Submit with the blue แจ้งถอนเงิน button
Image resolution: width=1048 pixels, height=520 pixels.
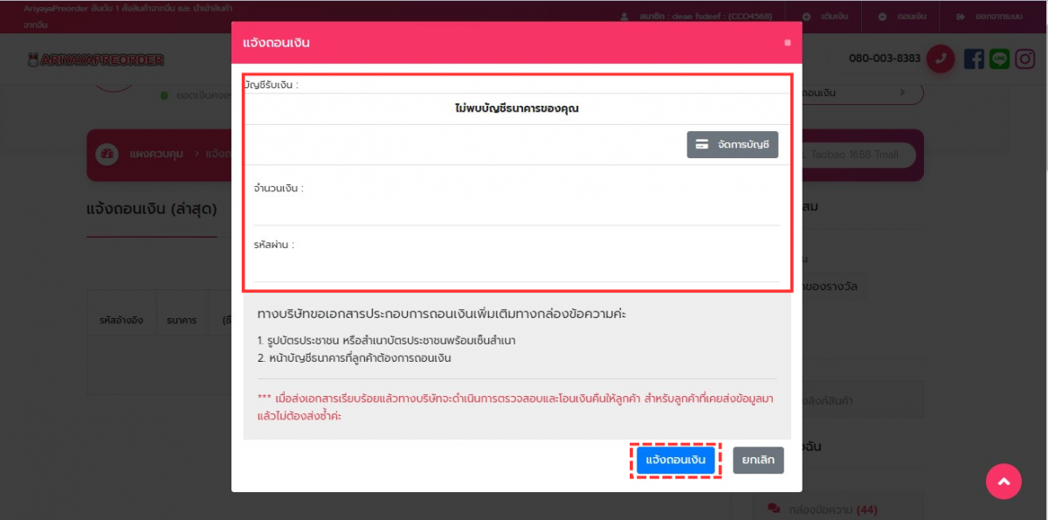tap(676, 460)
